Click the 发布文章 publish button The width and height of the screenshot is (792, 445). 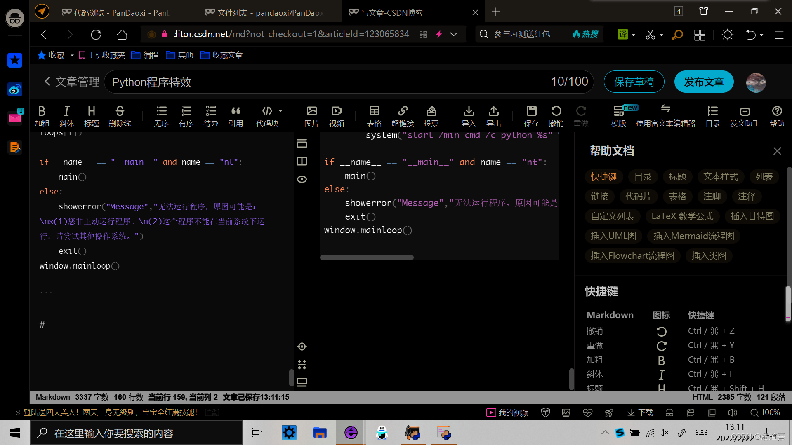[704, 82]
